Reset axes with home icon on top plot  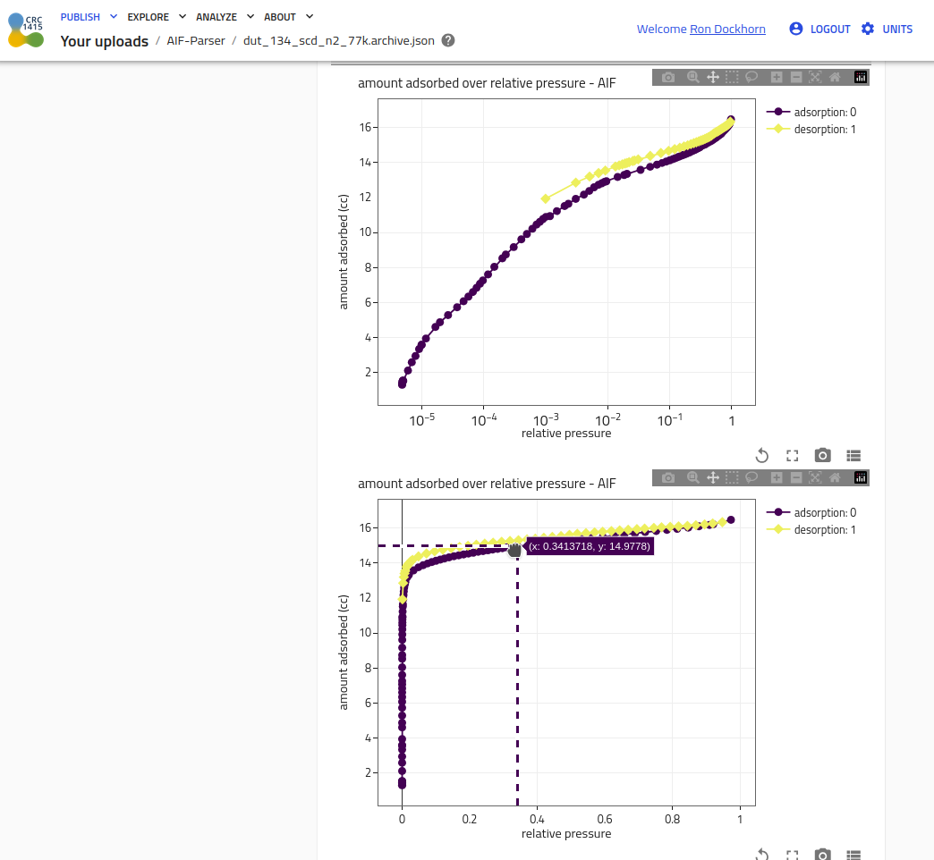pos(835,78)
